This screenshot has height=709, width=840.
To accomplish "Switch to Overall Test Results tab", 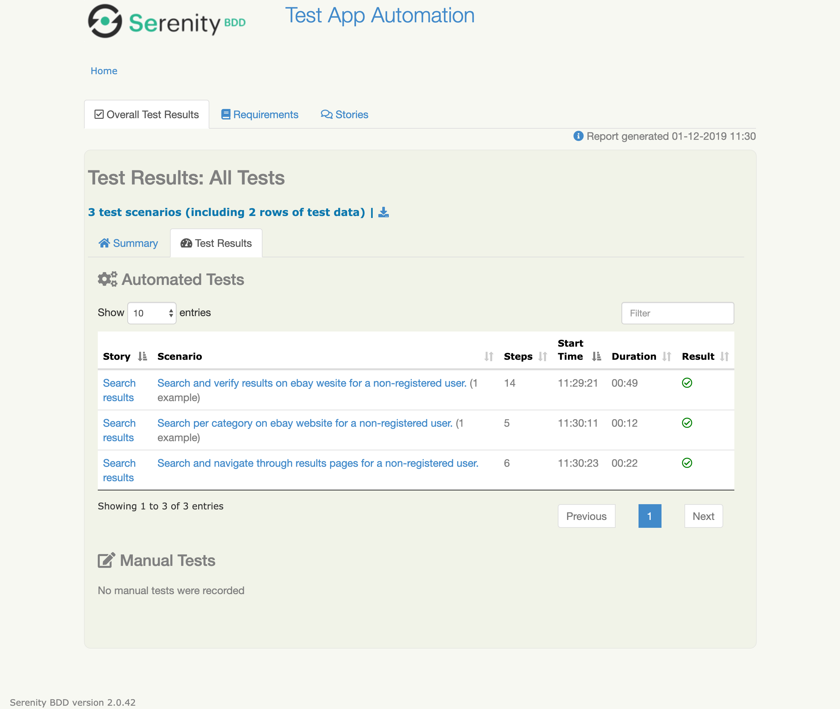I will click(x=147, y=115).
